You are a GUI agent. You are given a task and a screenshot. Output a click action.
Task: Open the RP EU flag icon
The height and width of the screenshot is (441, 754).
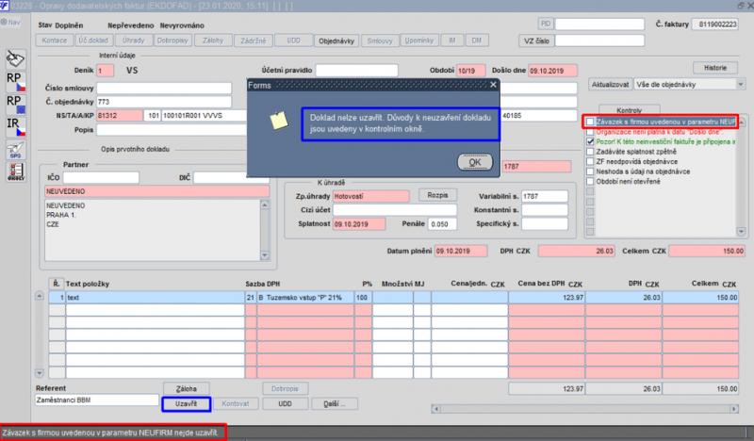(15, 105)
